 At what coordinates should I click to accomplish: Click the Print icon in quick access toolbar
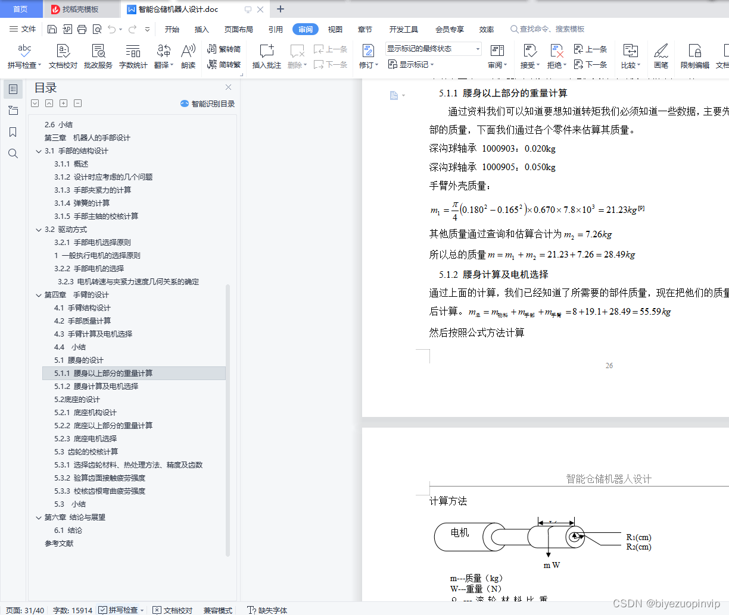[82, 29]
